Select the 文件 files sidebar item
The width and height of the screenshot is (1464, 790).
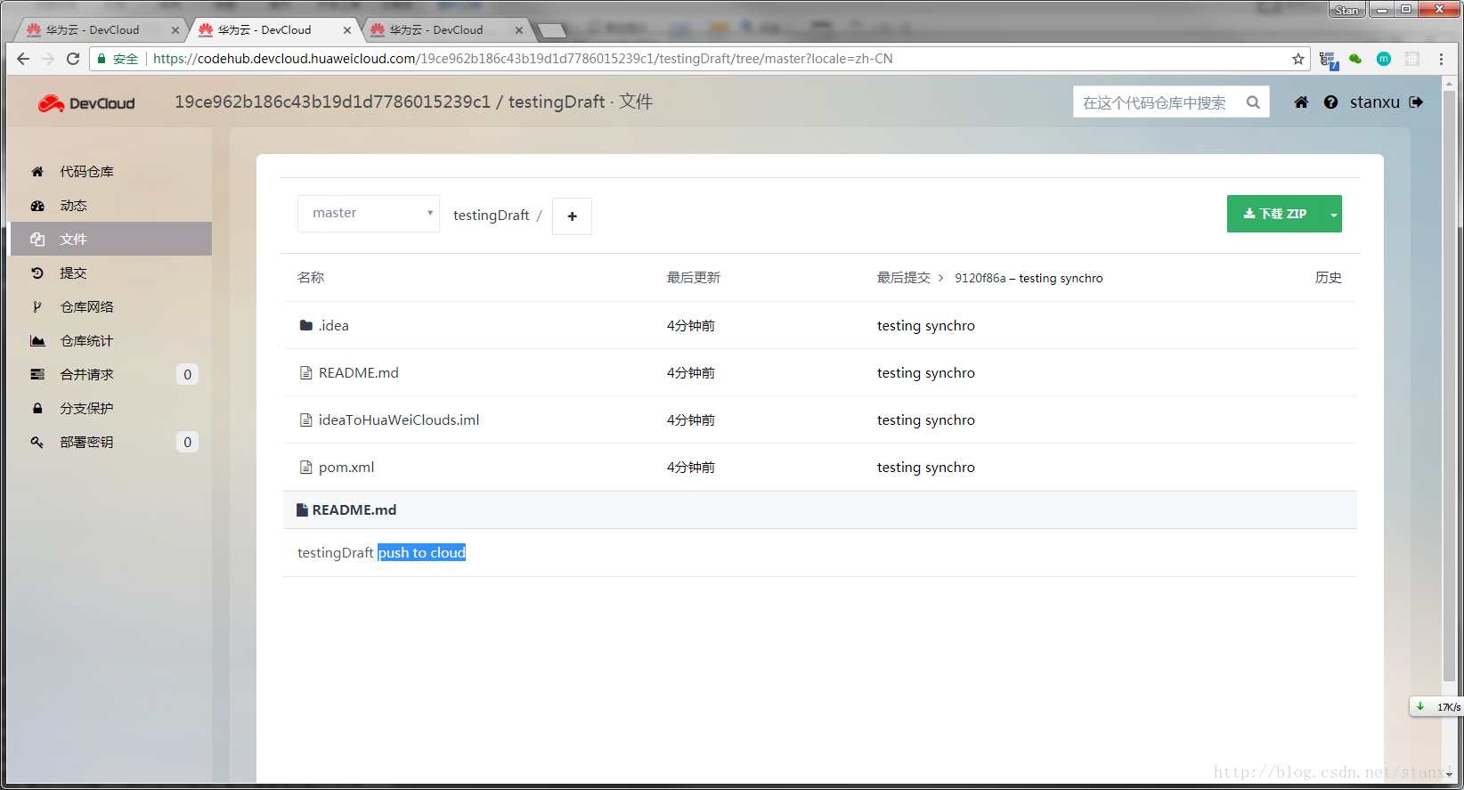[111, 239]
